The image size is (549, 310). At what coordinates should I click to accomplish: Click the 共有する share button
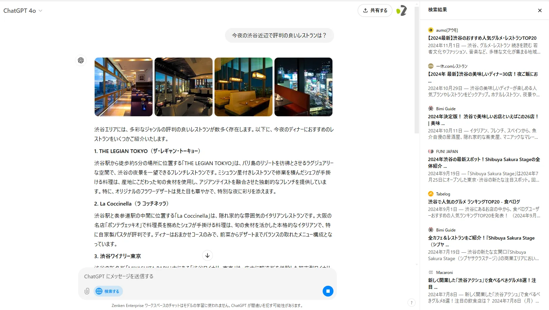coord(375,10)
